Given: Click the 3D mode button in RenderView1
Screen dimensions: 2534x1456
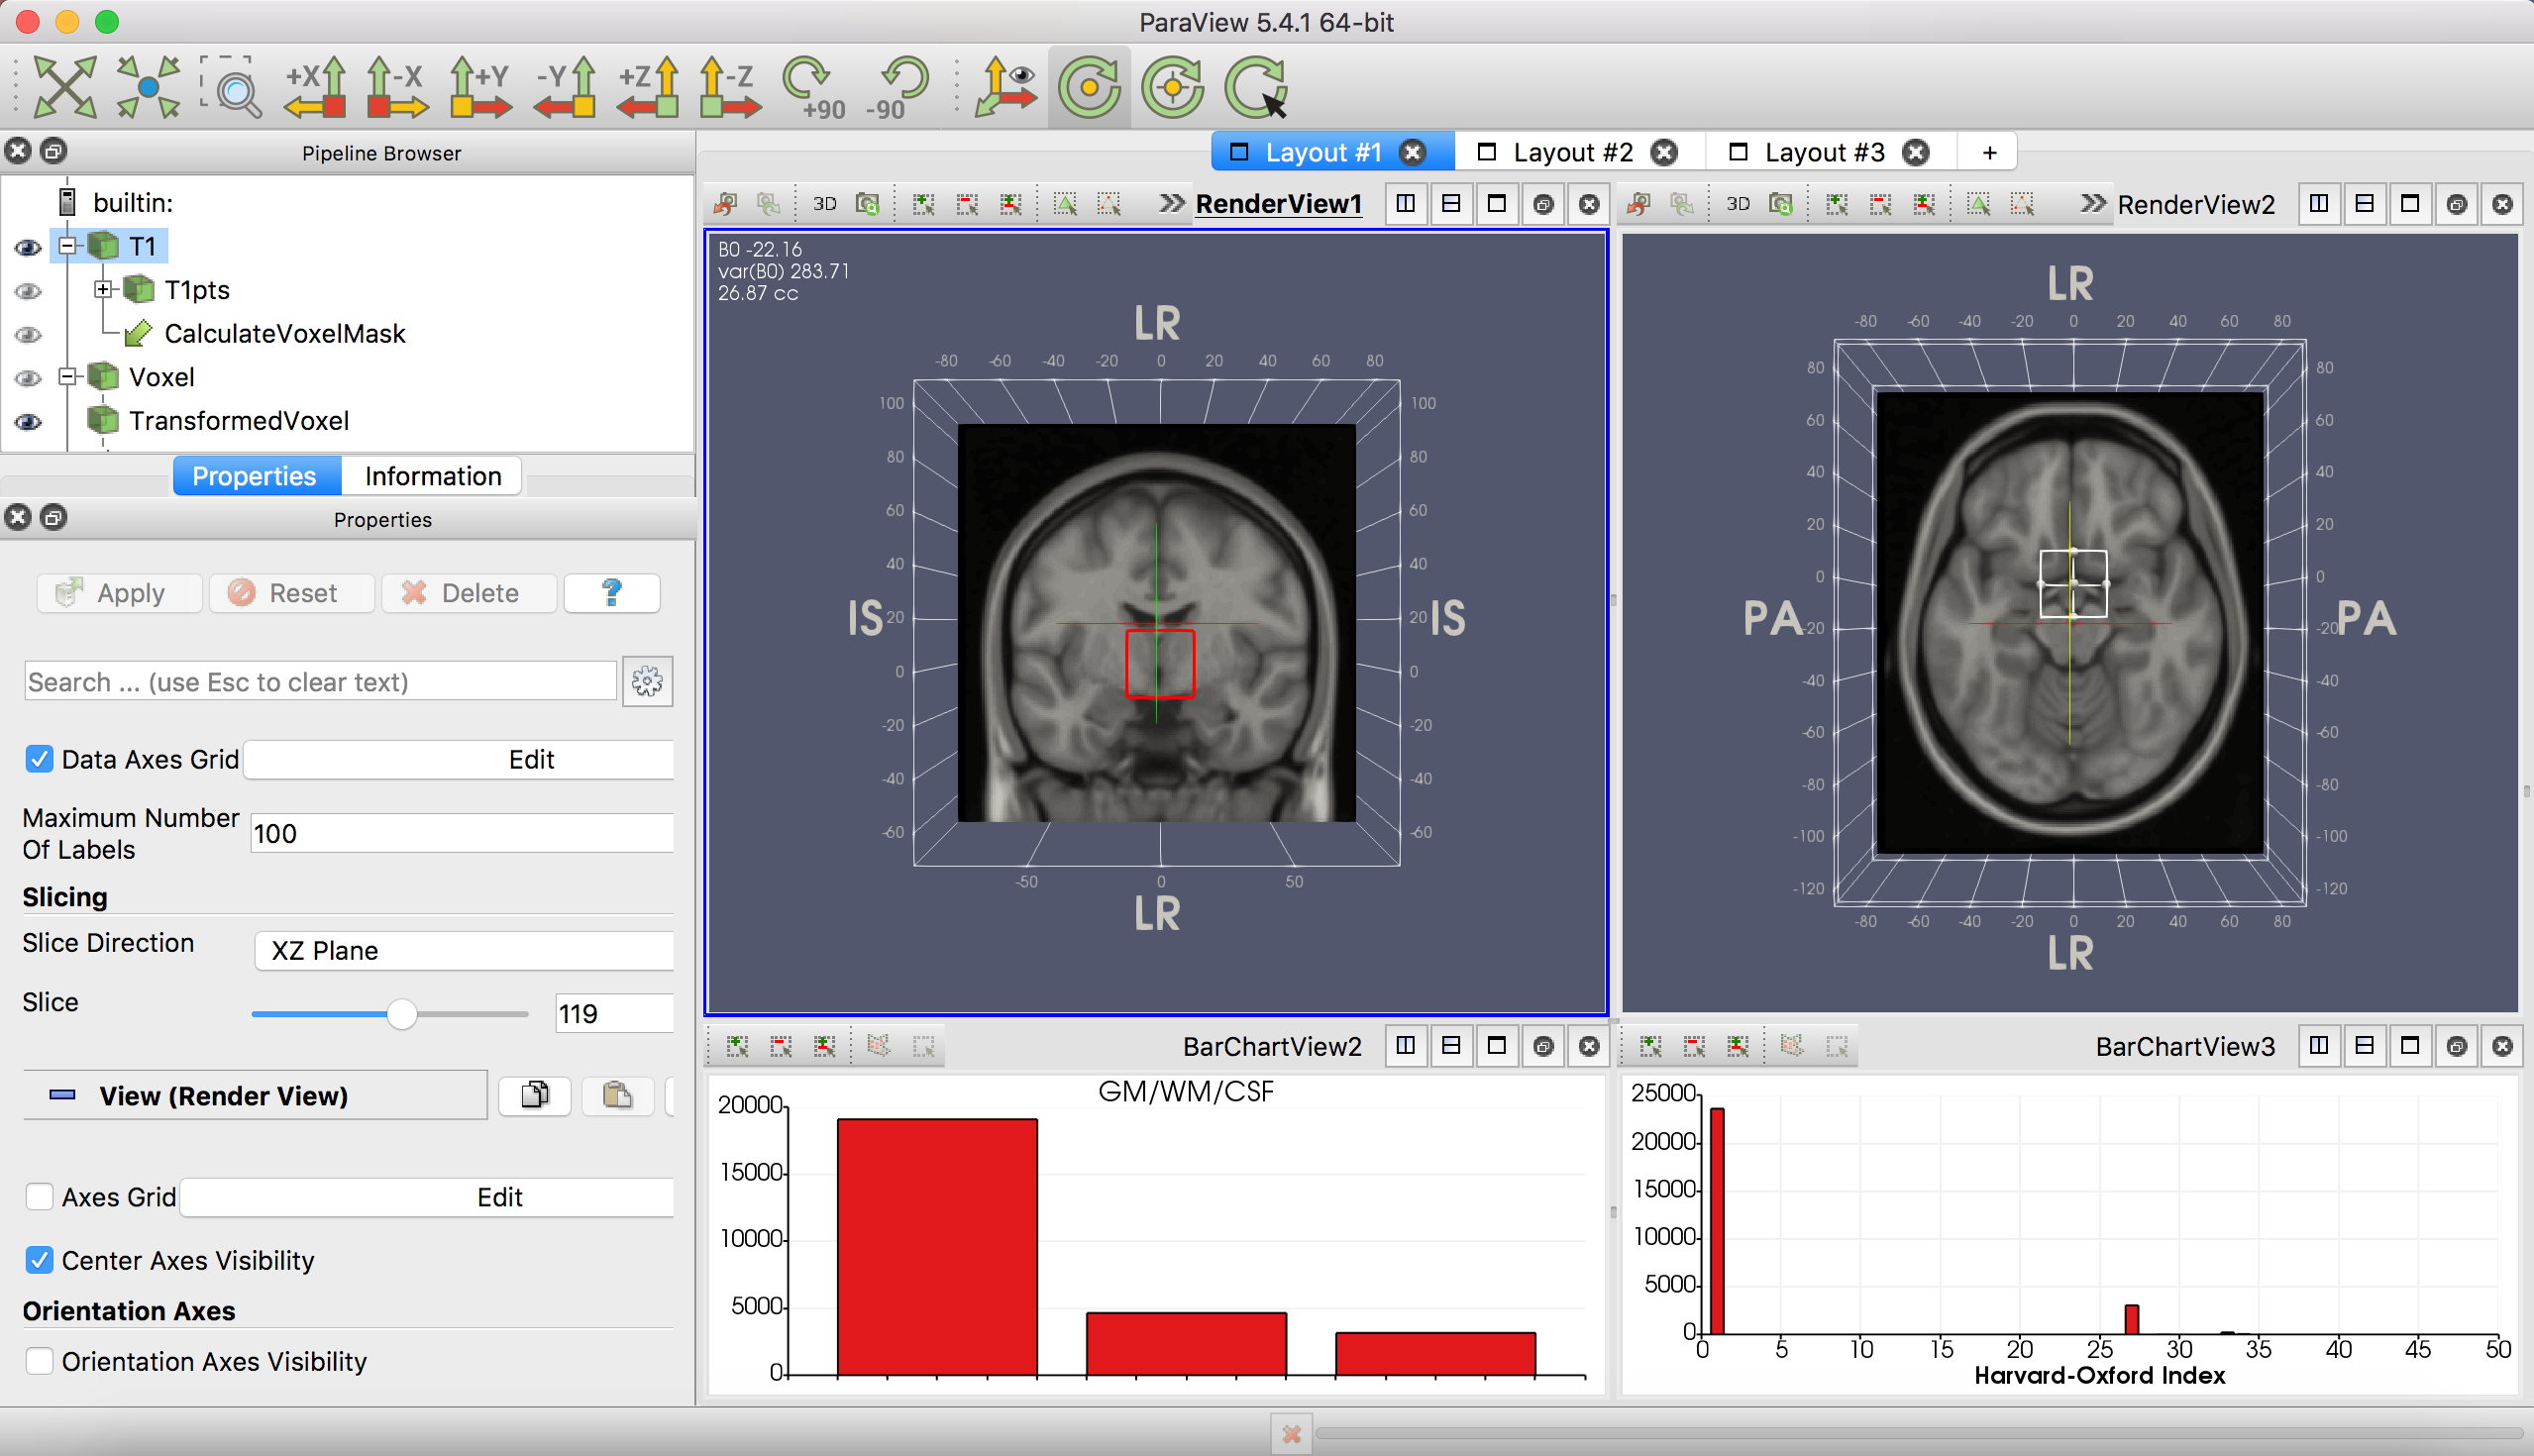Looking at the screenshot, I should [824, 204].
